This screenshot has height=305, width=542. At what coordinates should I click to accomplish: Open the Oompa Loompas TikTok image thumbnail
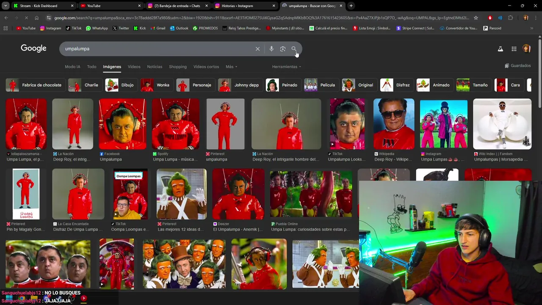[130, 194]
